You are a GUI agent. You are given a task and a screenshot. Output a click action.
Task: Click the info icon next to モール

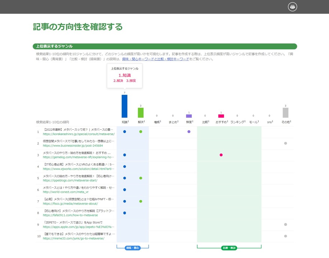coord(259,121)
